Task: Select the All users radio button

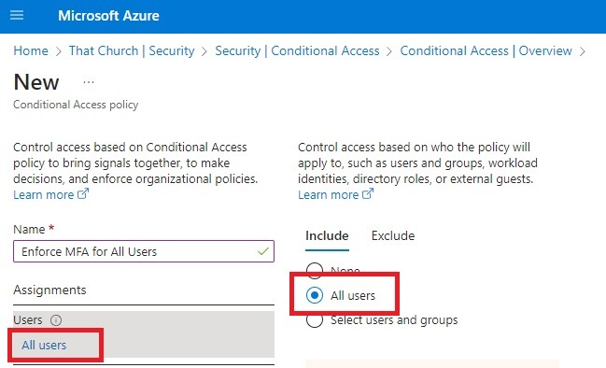Action: pos(315,295)
